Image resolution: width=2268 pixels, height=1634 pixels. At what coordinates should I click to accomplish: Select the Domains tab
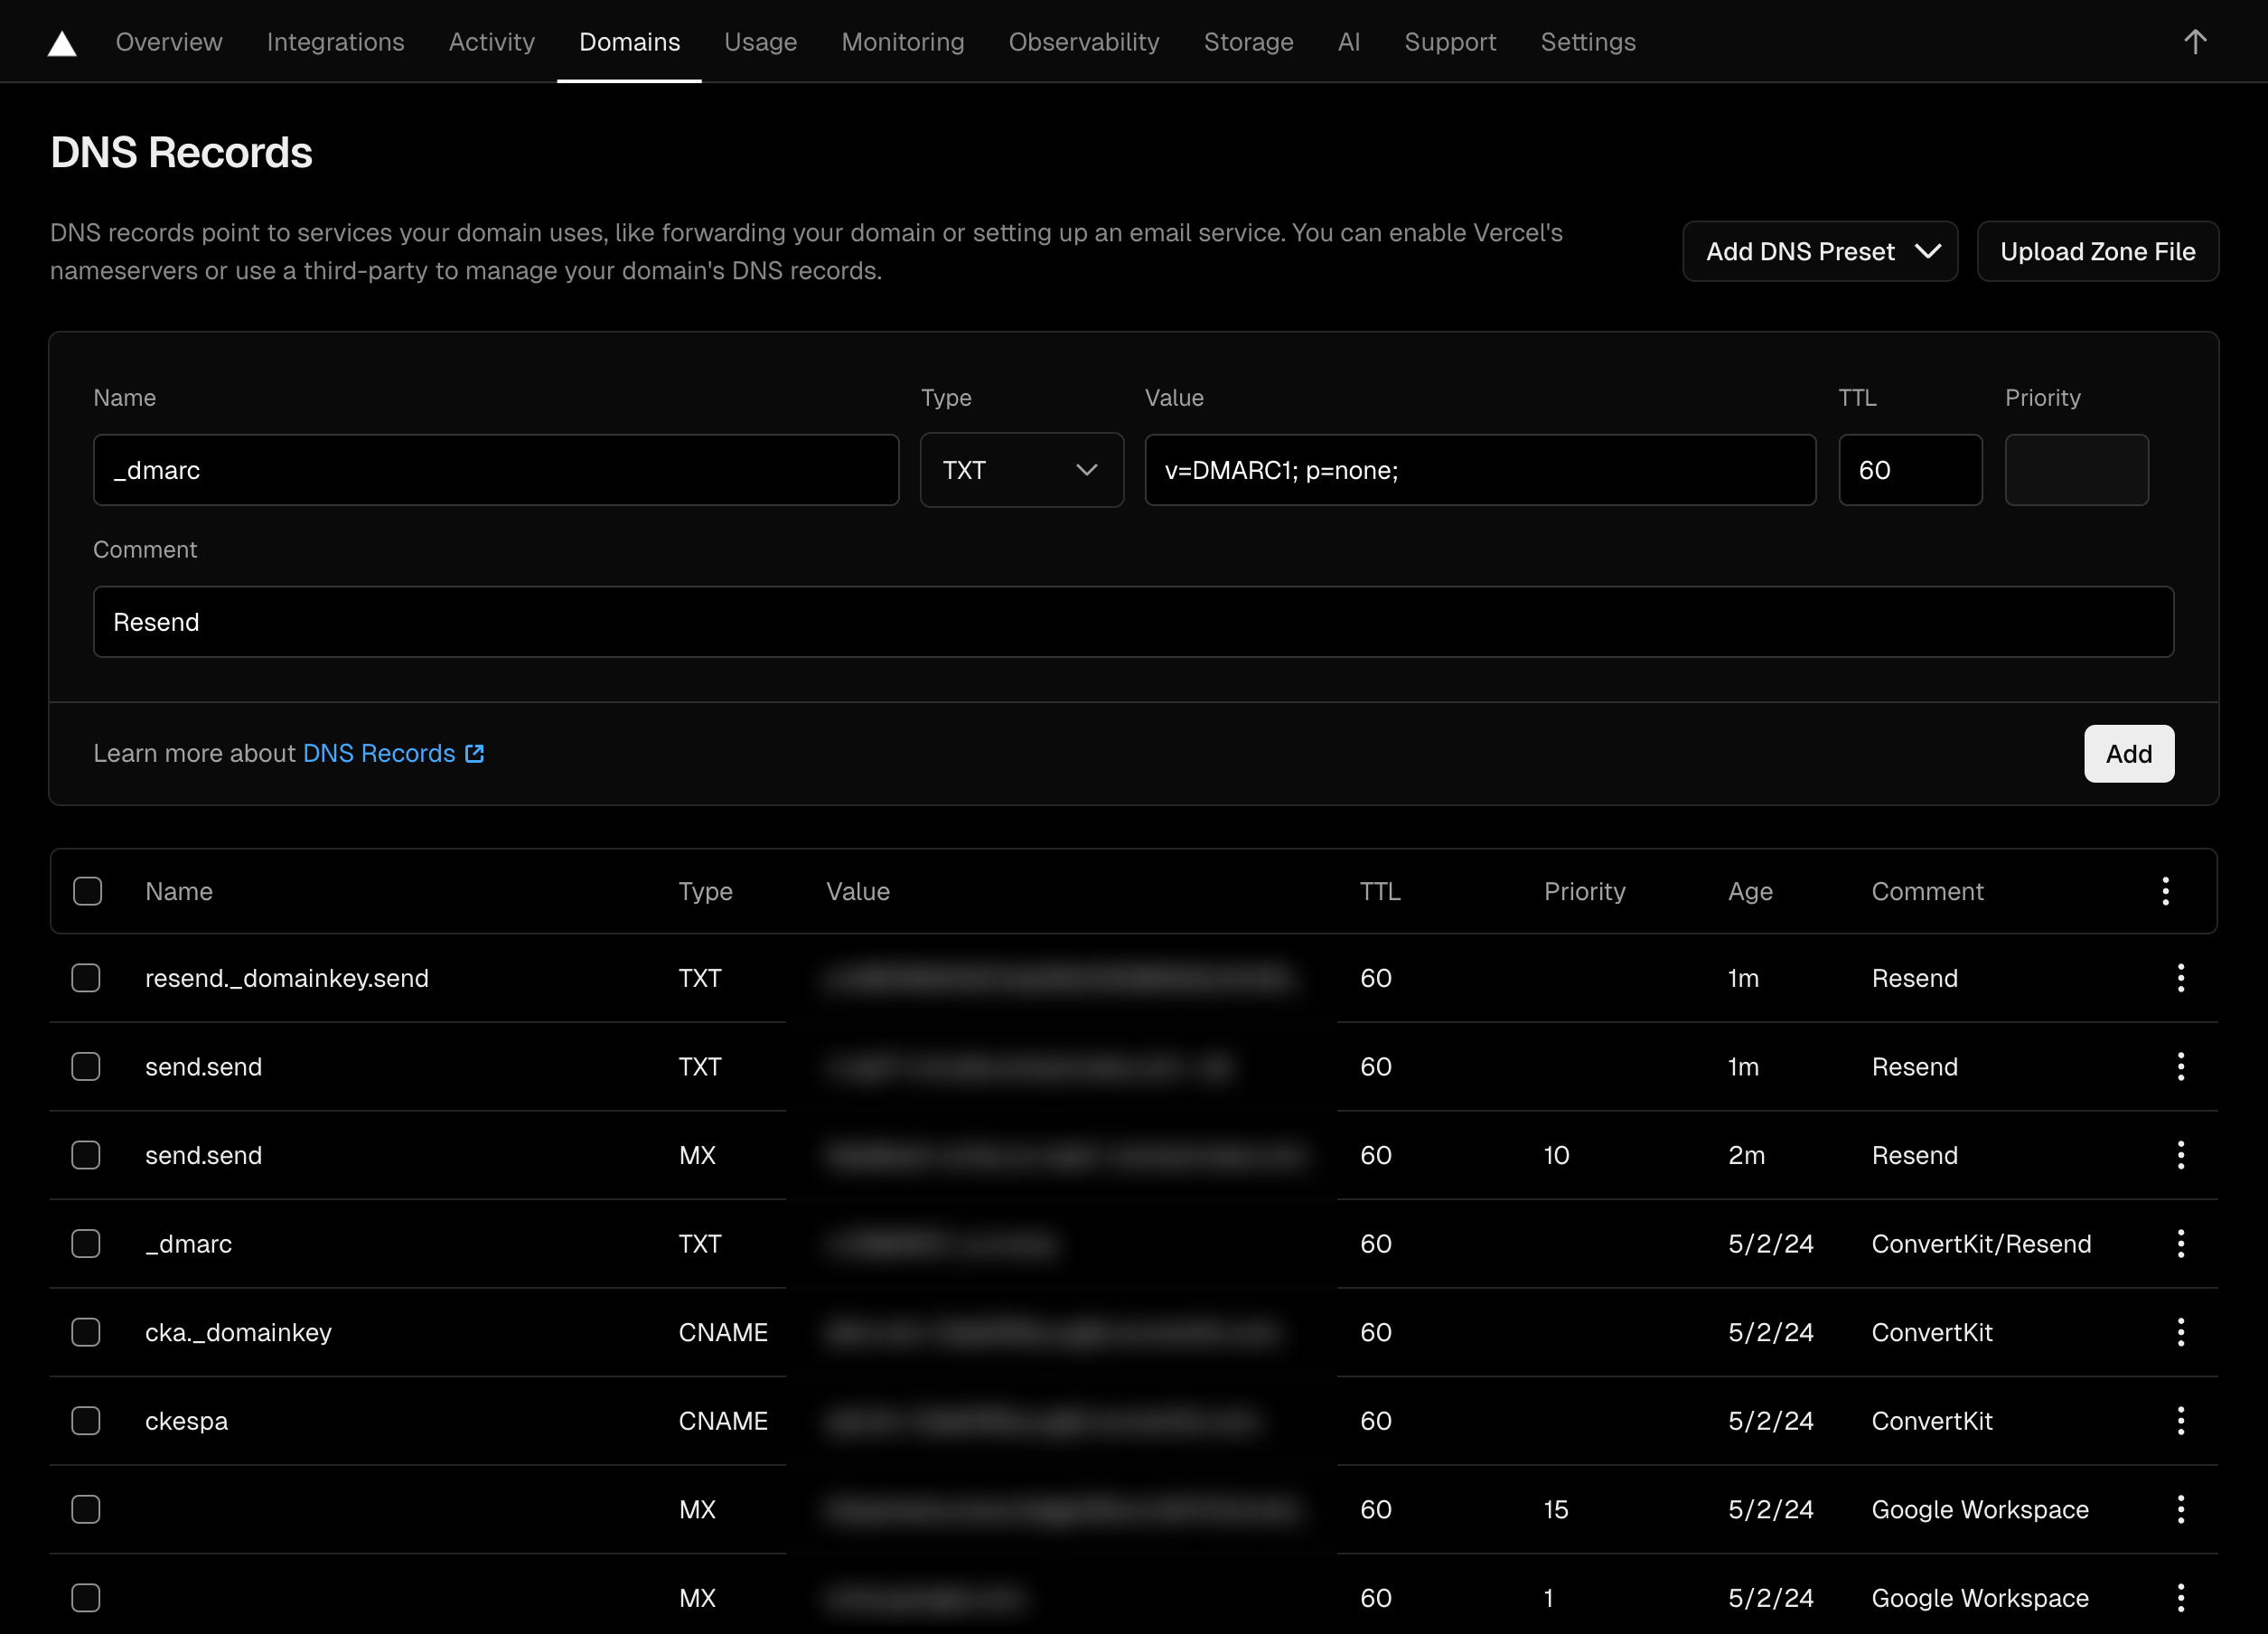pos(629,42)
